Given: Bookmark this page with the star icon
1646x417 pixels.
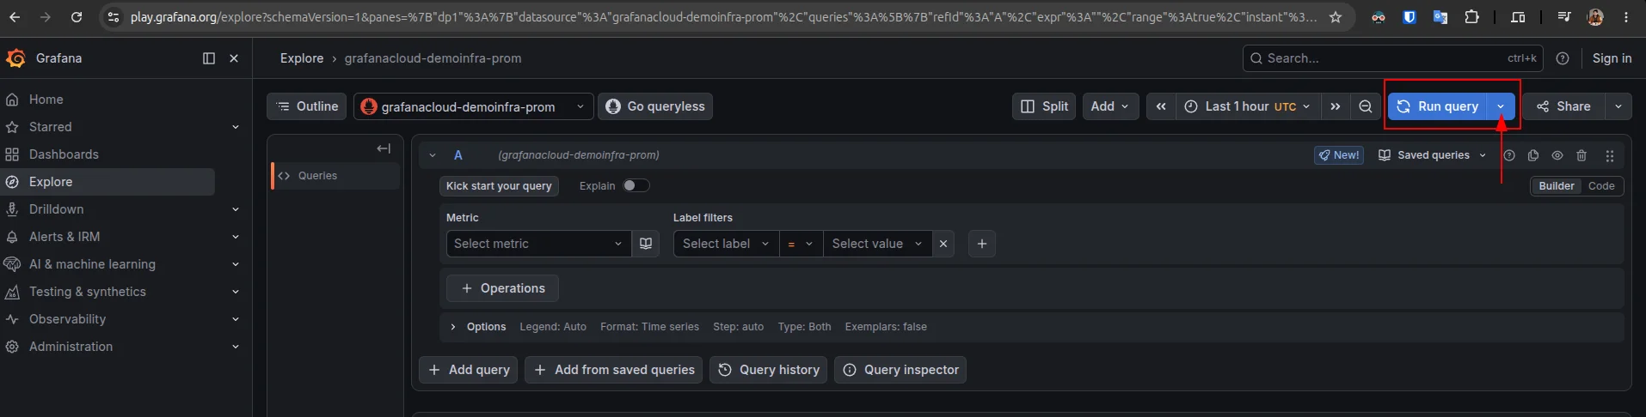Looking at the screenshot, I should (x=1336, y=17).
